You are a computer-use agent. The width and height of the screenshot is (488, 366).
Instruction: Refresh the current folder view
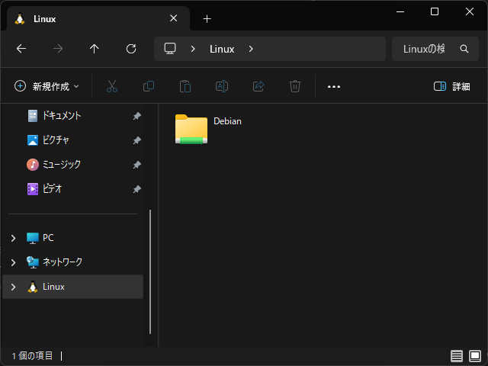coord(131,49)
